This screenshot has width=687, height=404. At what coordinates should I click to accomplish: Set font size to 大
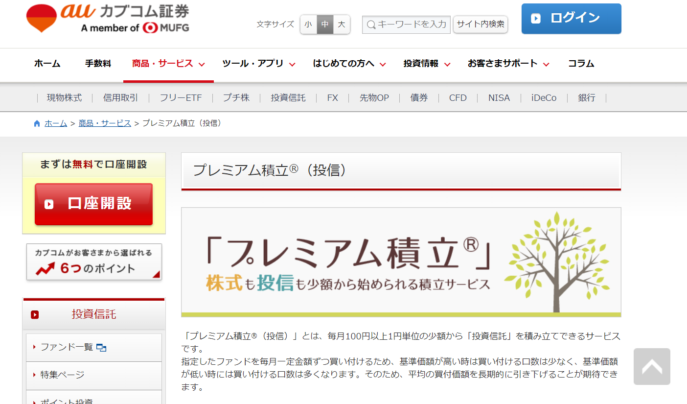(x=342, y=24)
